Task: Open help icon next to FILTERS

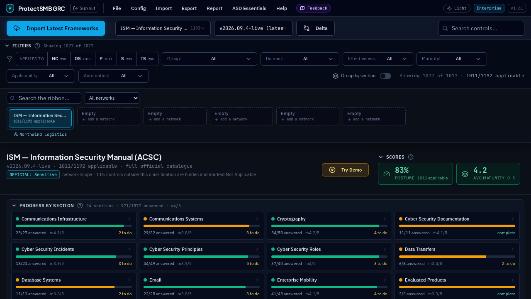Action: tap(37, 46)
